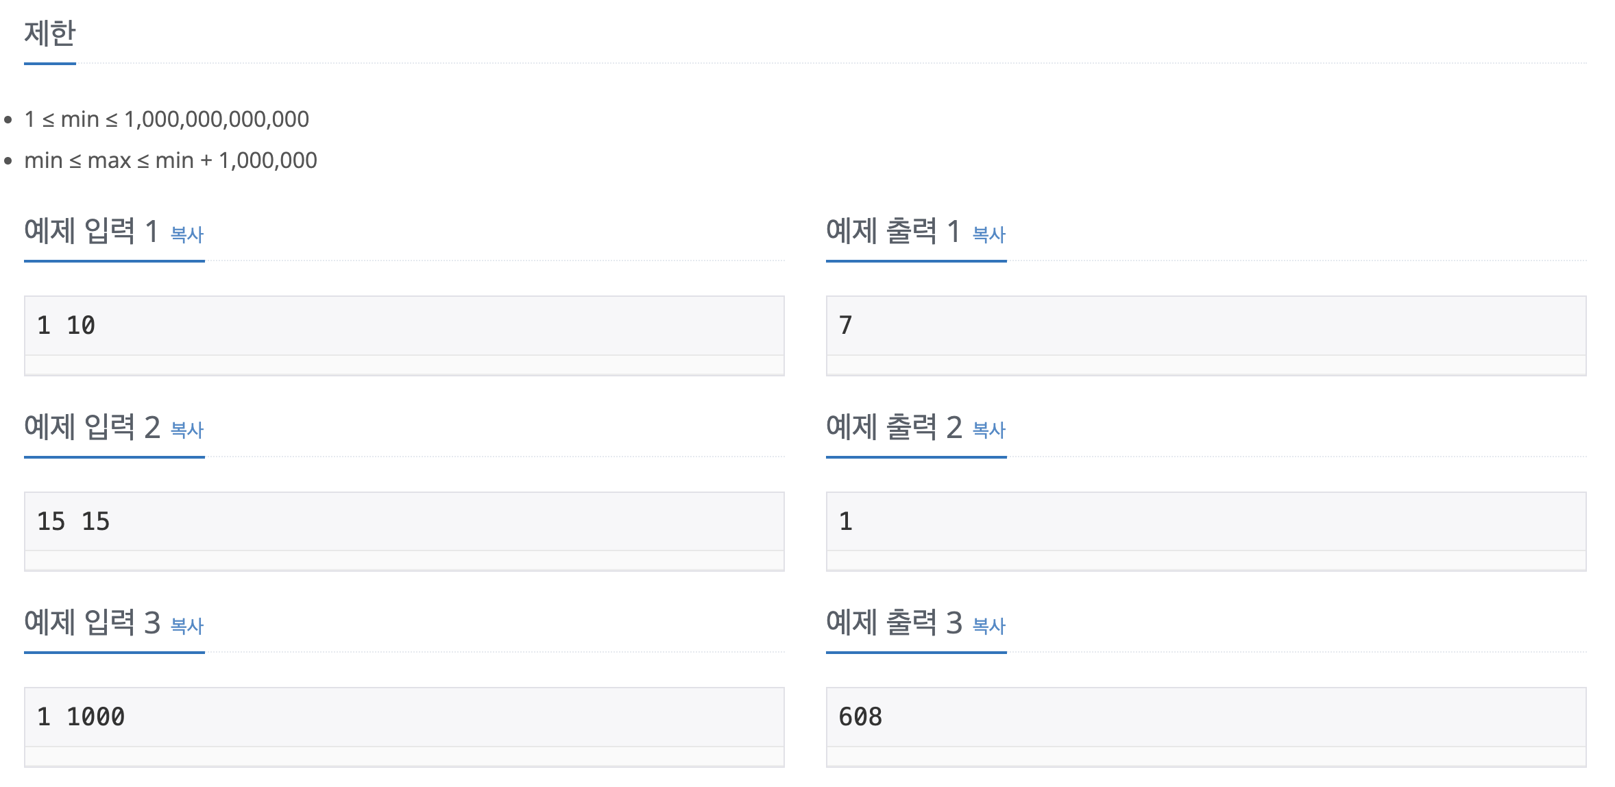Click the sample input box containing 1 10
Image resolution: width=1615 pixels, height=787 pixels.
404,336
